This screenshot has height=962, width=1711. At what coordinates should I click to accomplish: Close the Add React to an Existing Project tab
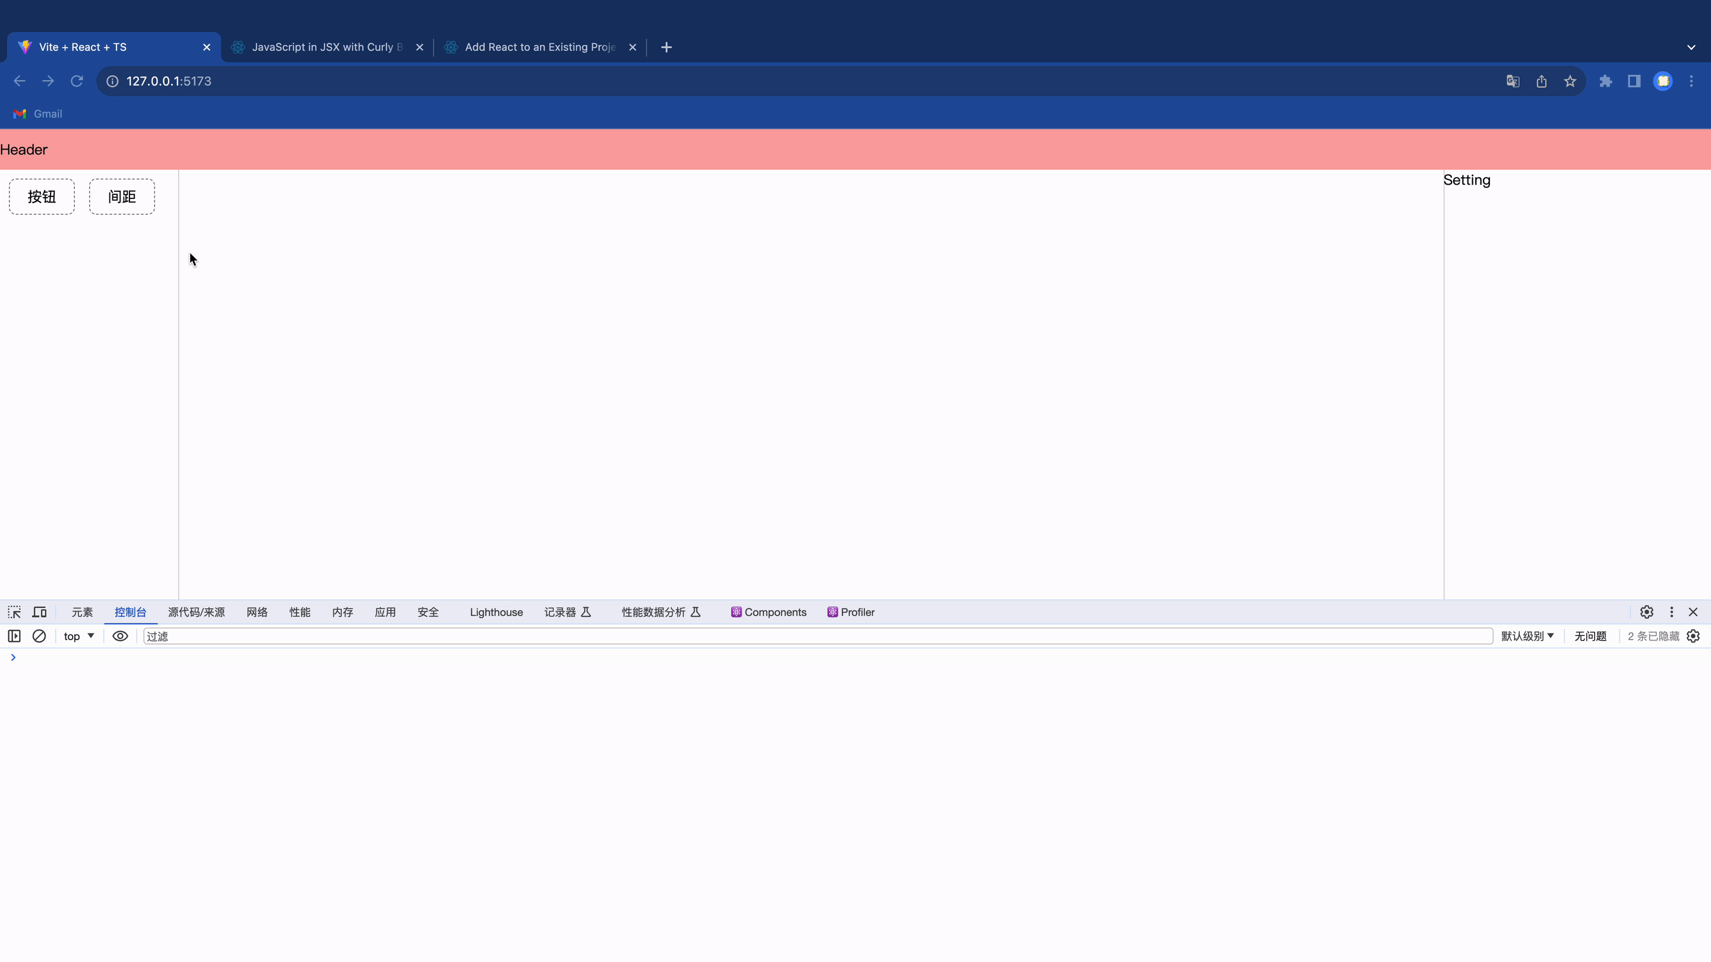[632, 47]
